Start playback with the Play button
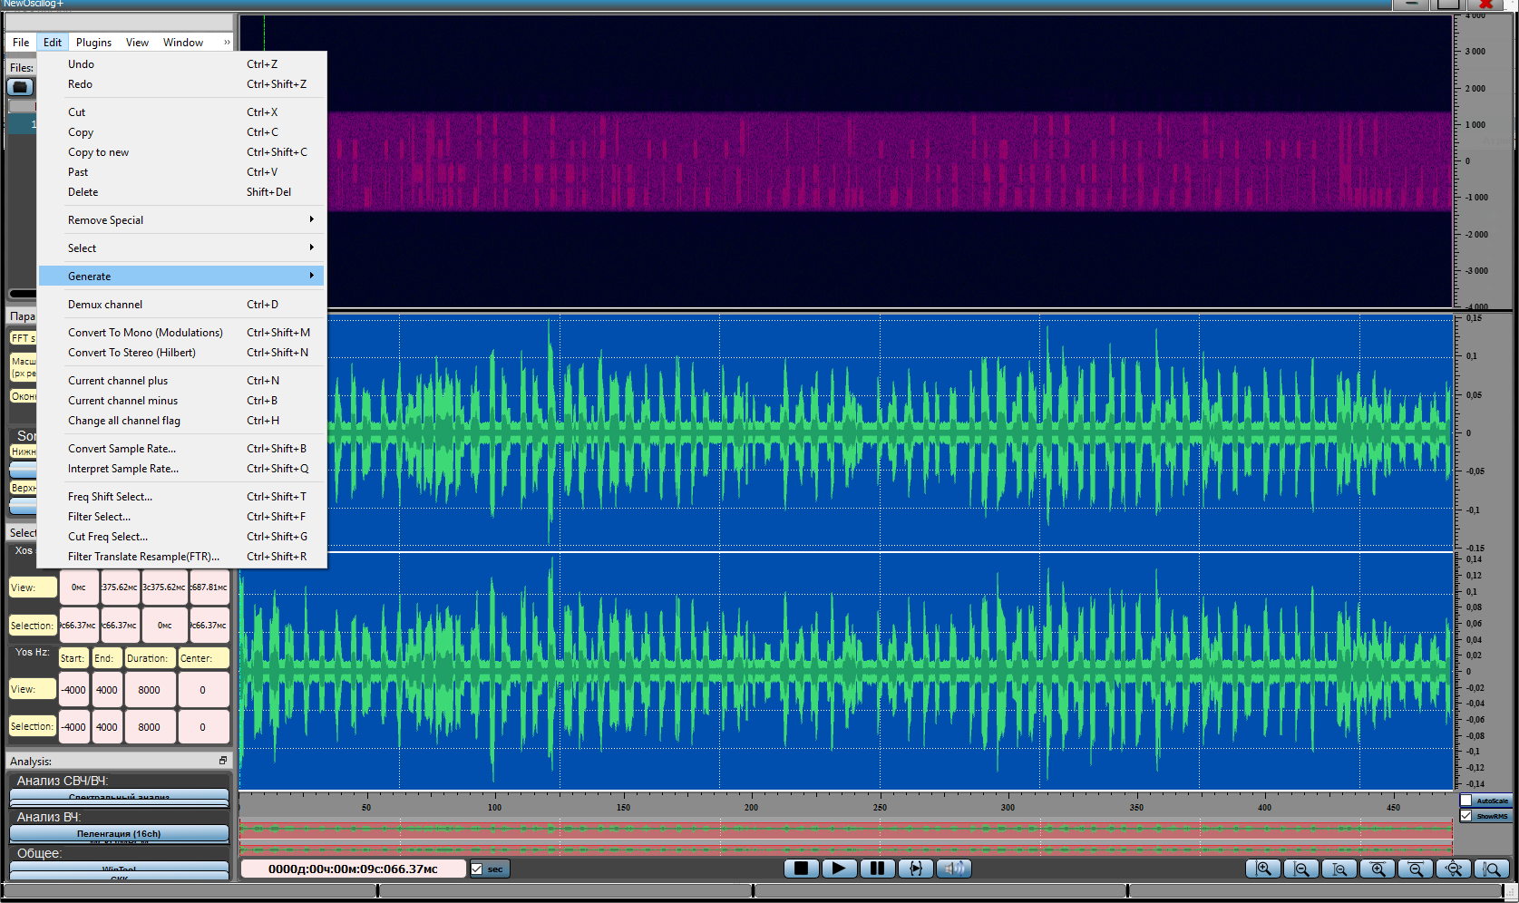Image resolution: width=1519 pixels, height=903 pixels. [x=839, y=869]
